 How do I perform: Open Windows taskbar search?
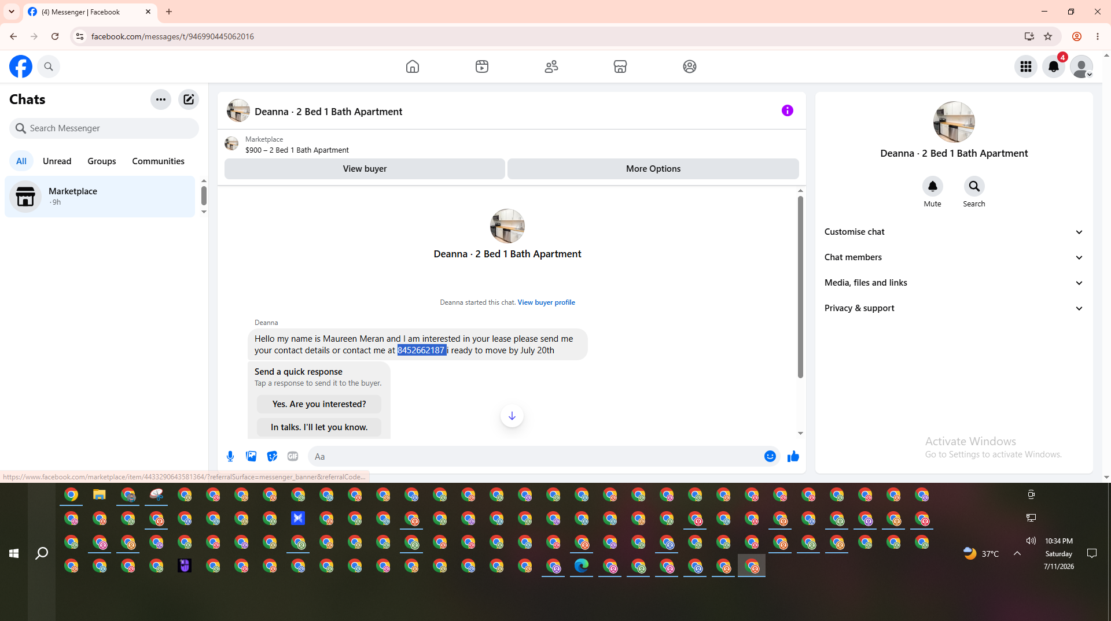[42, 553]
